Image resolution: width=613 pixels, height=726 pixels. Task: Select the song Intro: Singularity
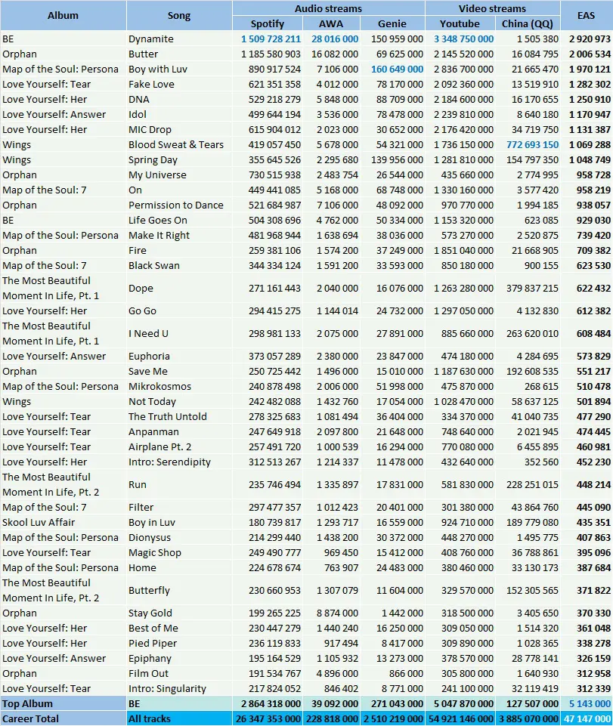(x=167, y=688)
